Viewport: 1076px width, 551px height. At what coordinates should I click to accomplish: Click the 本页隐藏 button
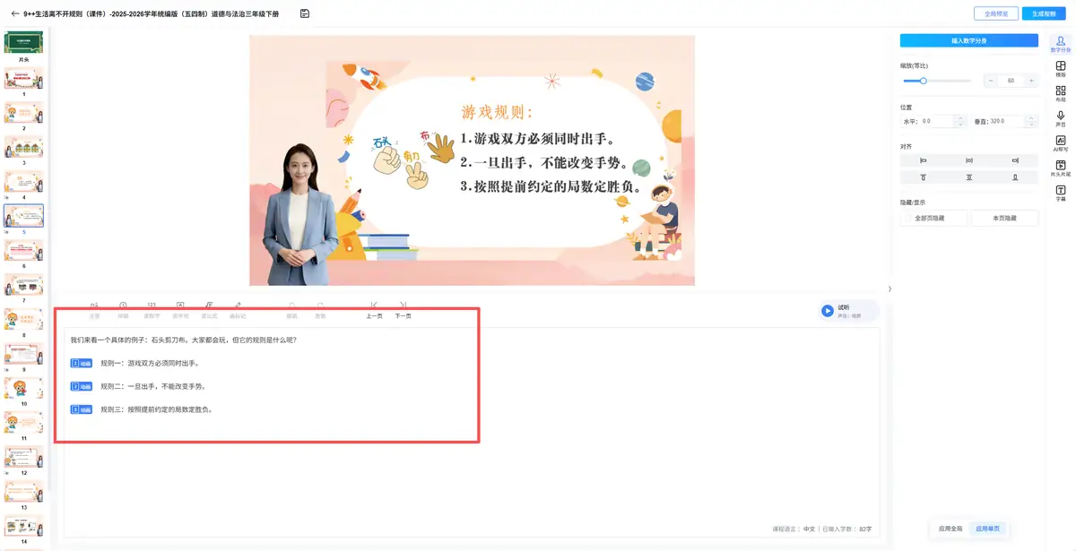1004,218
